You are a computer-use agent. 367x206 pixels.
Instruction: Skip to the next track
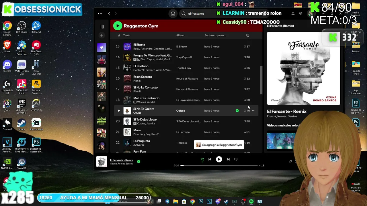(228, 159)
